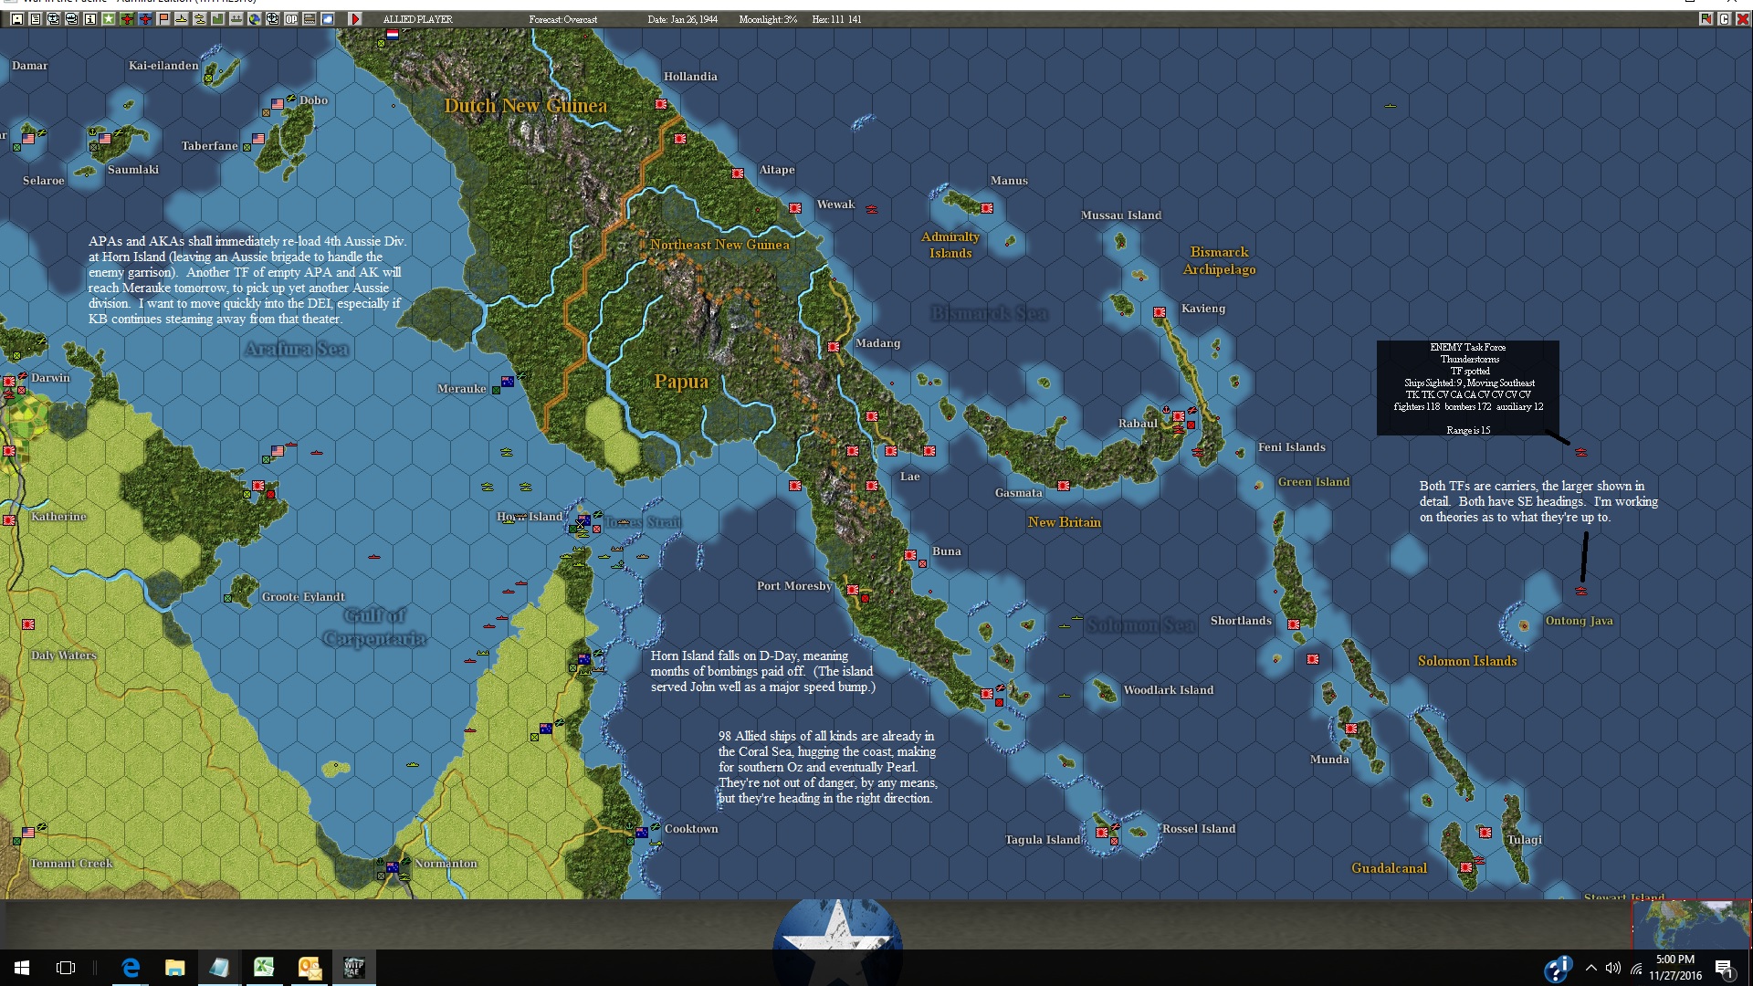Toggle the single yellow ship display icon
1753x986 pixels.
pos(182,19)
